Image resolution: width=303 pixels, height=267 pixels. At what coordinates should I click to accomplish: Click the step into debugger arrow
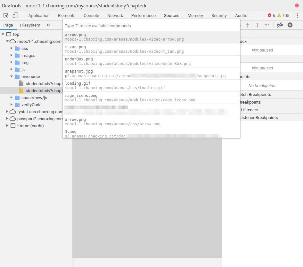click(x=248, y=25)
